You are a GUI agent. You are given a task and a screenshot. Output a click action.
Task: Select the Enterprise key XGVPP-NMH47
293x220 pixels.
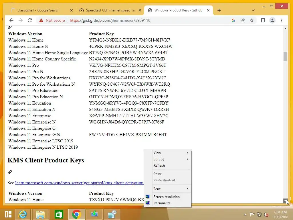[128, 116]
